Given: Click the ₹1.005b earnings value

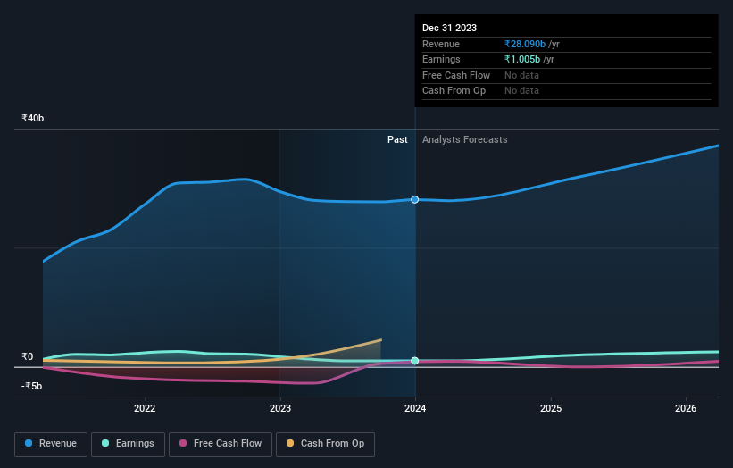Looking at the screenshot, I should [x=522, y=59].
